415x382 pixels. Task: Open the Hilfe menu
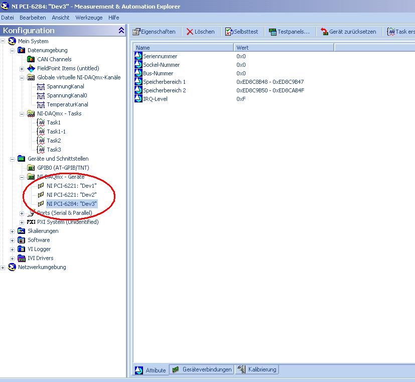click(114, 18)
